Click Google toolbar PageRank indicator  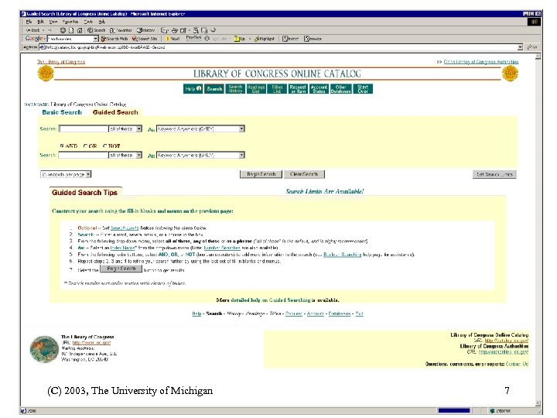193,38
